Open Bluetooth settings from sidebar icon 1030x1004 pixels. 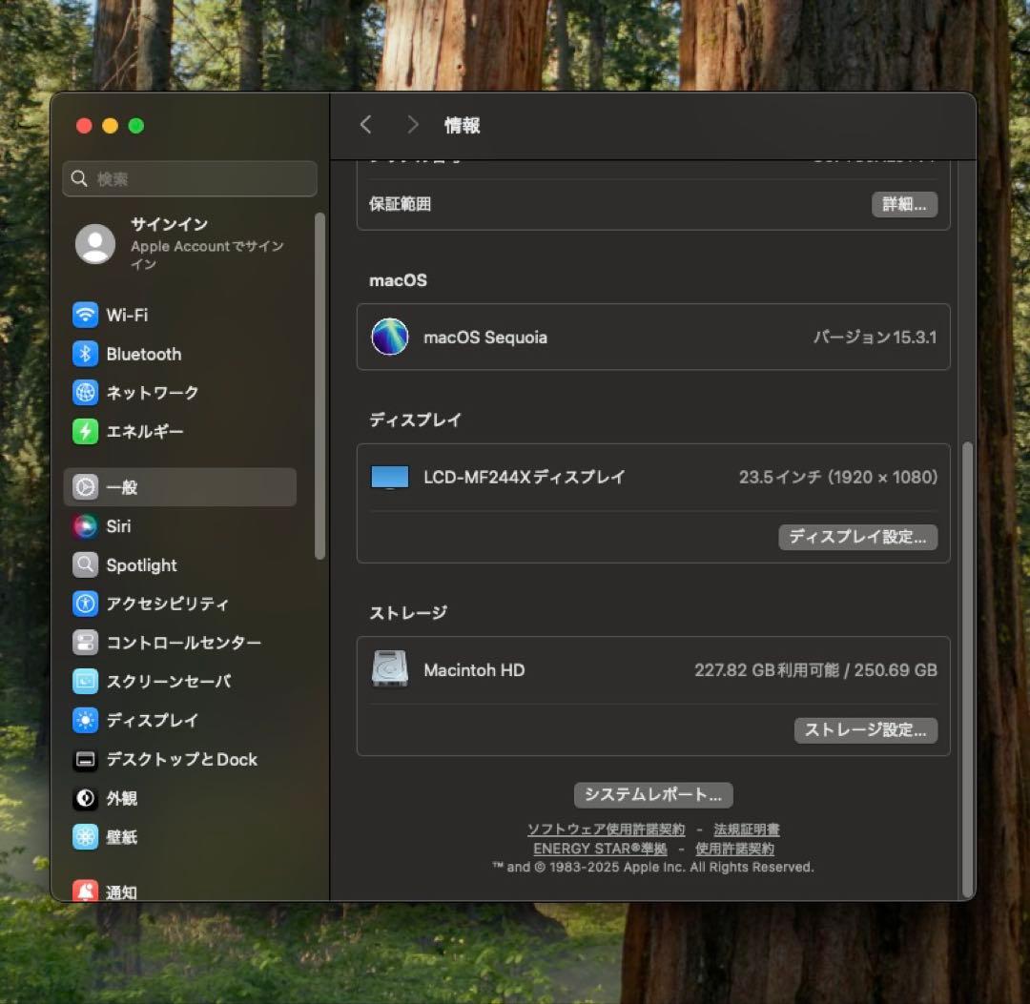pyautogui.click(x=86, y=354)
